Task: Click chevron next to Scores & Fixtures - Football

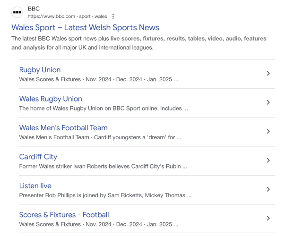Action: (x=268, y=218)
